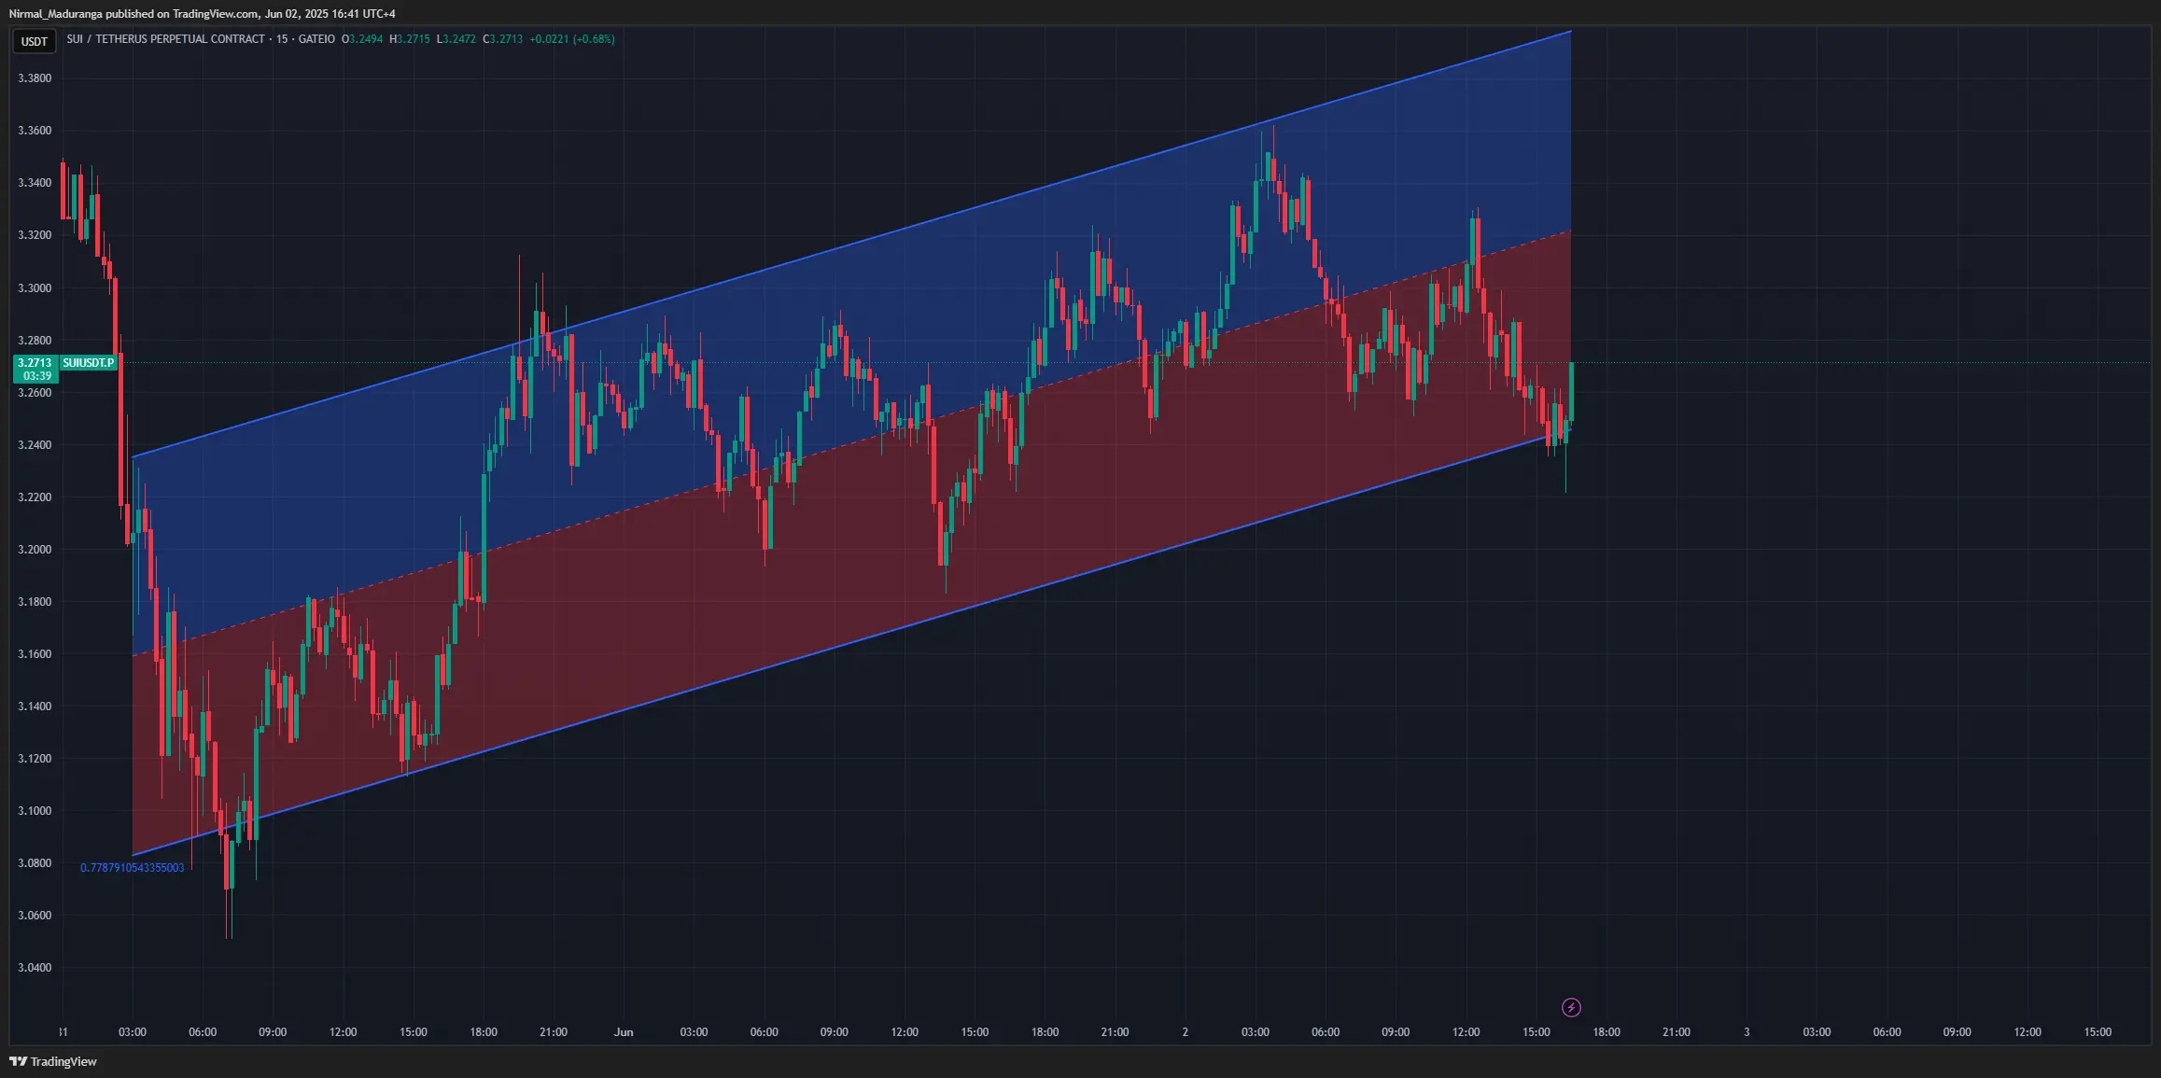Click the purple lightning bolt icon

(x=1571, y=1007)
